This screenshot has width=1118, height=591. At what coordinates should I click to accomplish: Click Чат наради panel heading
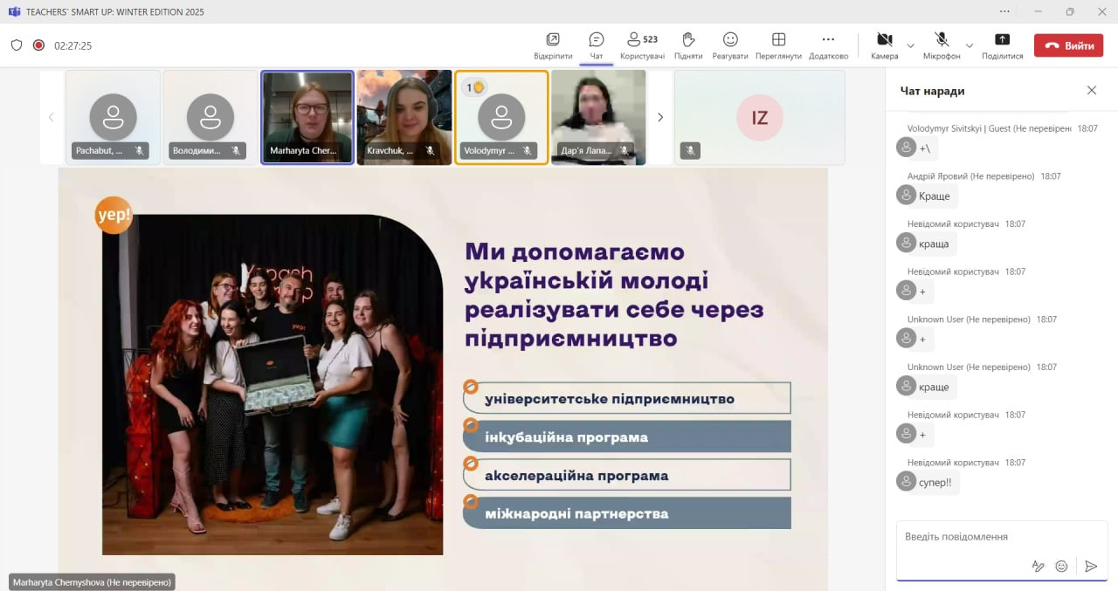pyautogui.click(x=932, y=91)
